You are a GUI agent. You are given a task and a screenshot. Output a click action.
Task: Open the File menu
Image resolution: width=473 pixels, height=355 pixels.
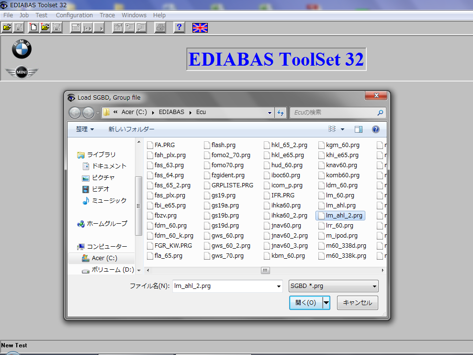click(x=8, y=15)
